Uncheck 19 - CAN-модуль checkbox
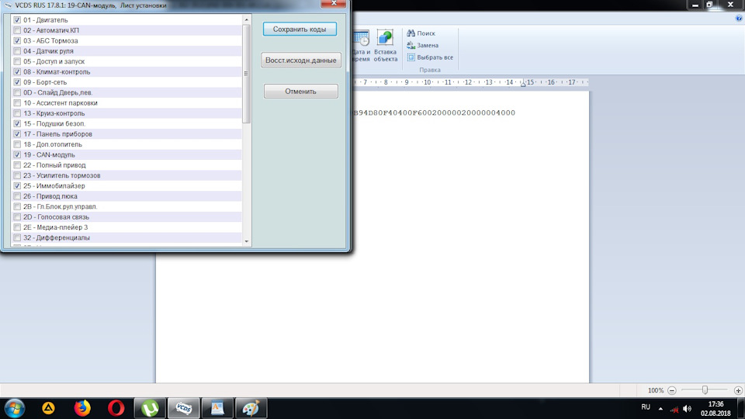 point(17,155)
